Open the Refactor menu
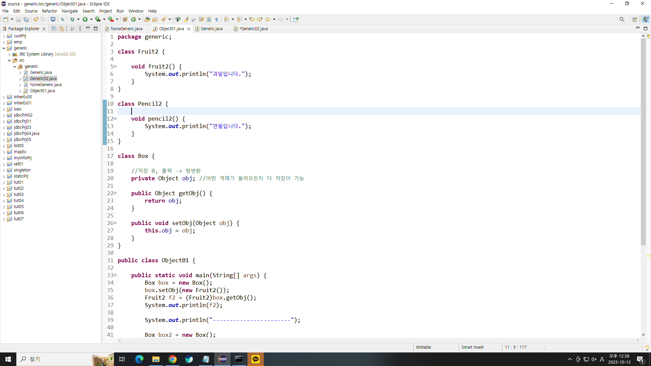This screenshot has width=651, height=366. point(49,11)
